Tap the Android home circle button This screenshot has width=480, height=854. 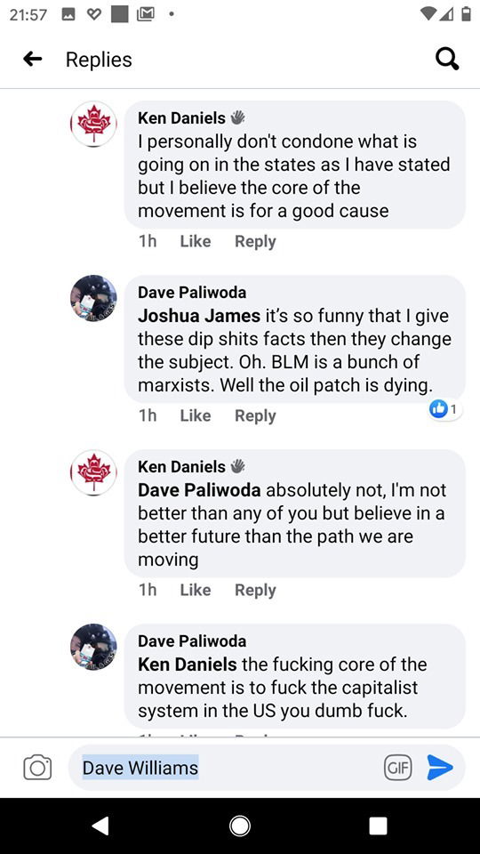pos(240,826)
